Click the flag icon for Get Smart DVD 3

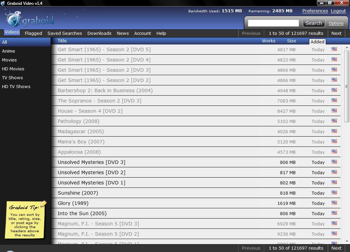[334, 70]
